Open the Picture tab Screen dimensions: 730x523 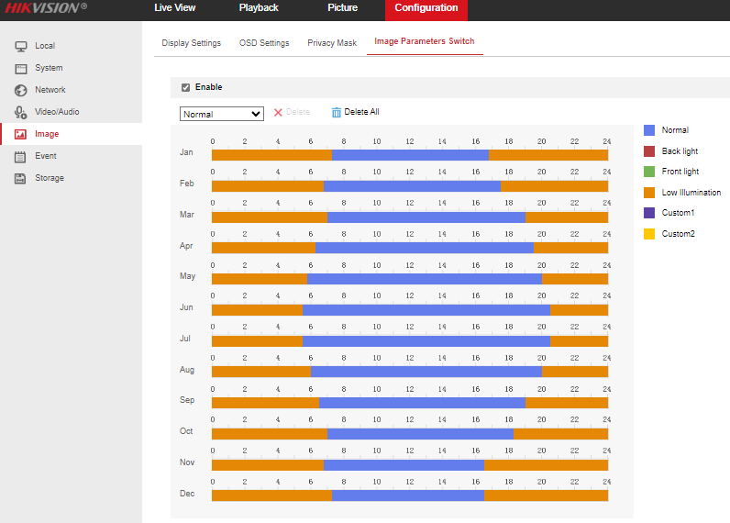pyautogui.click(x=342, y=8)
